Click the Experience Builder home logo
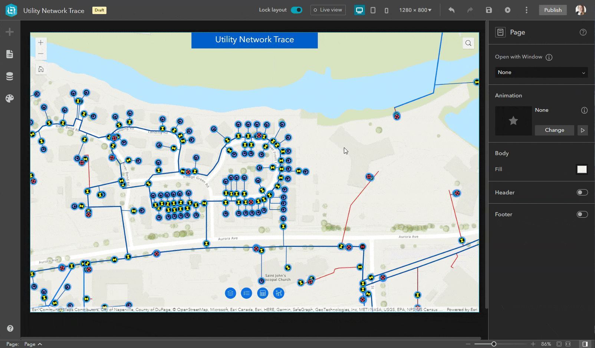Screen dimensions: 595x348 coord(11,10)
